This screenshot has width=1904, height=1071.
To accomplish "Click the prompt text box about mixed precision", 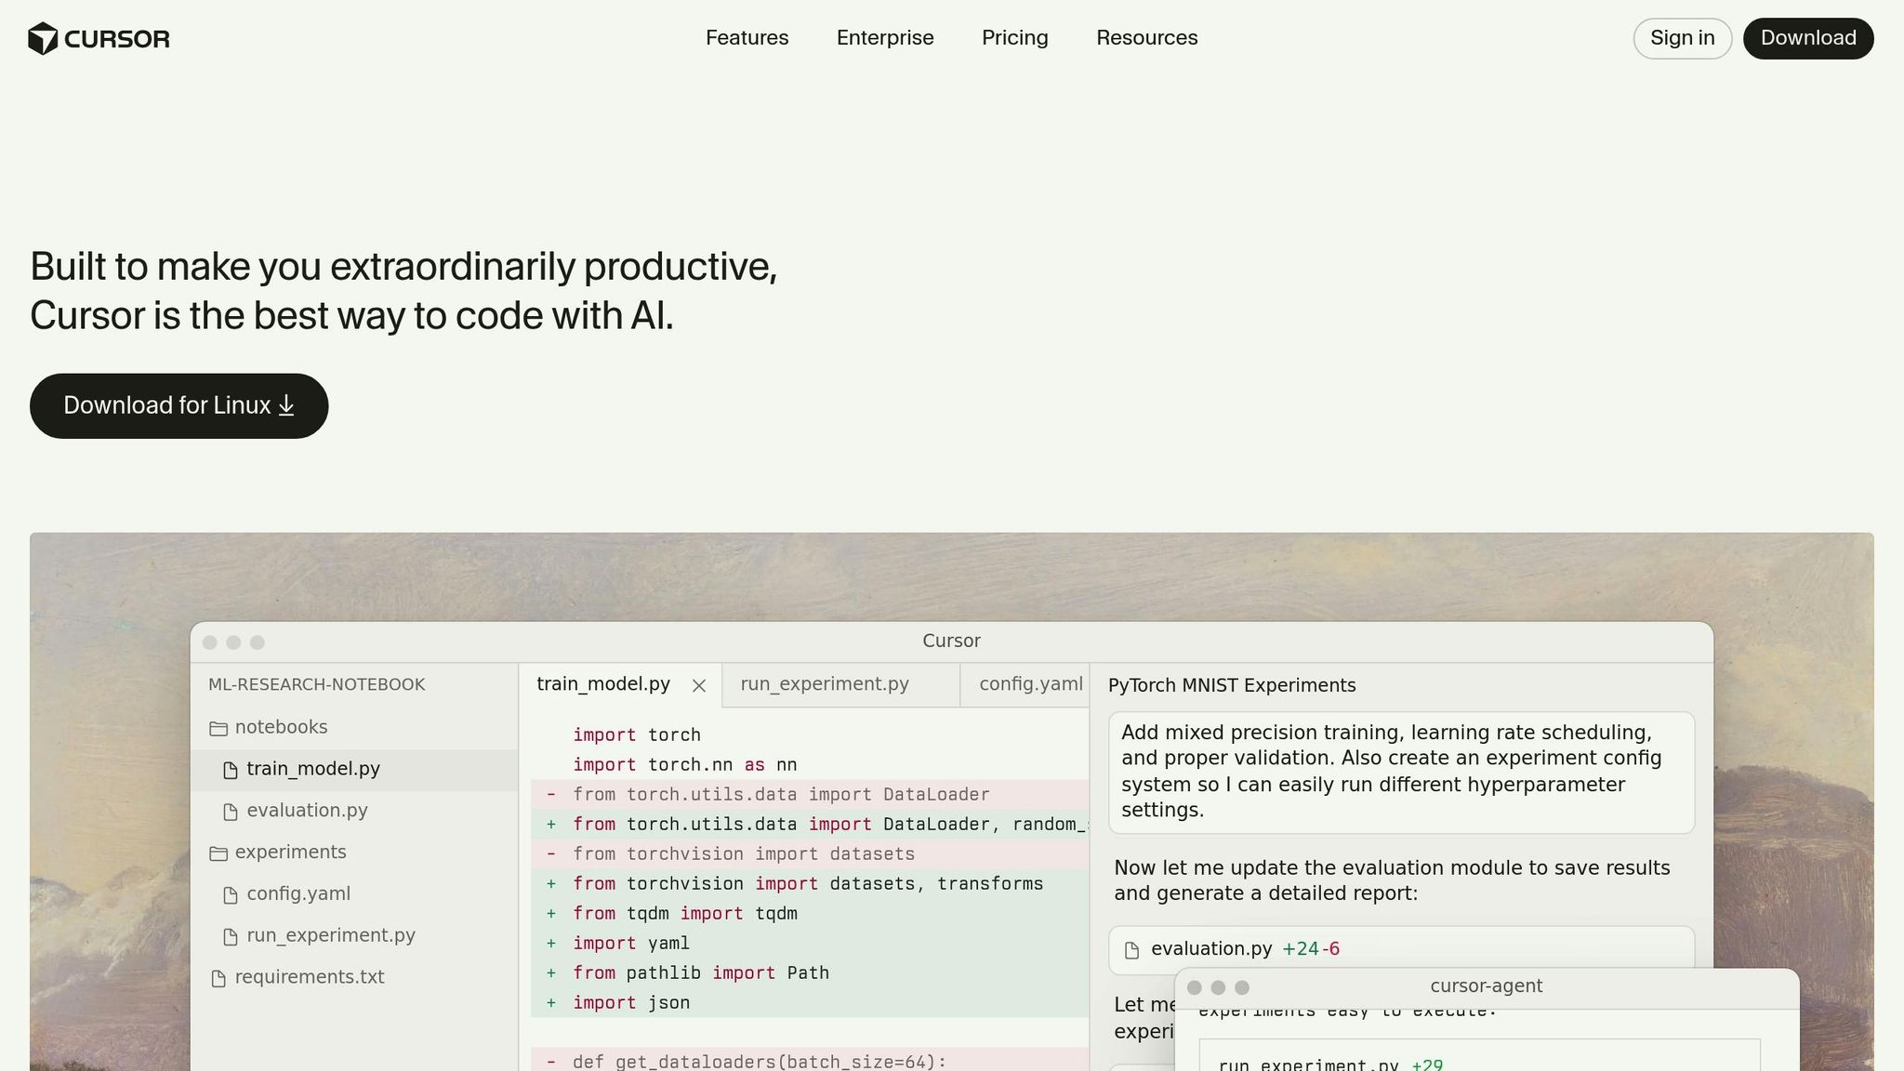I will tap(1400, 772).
